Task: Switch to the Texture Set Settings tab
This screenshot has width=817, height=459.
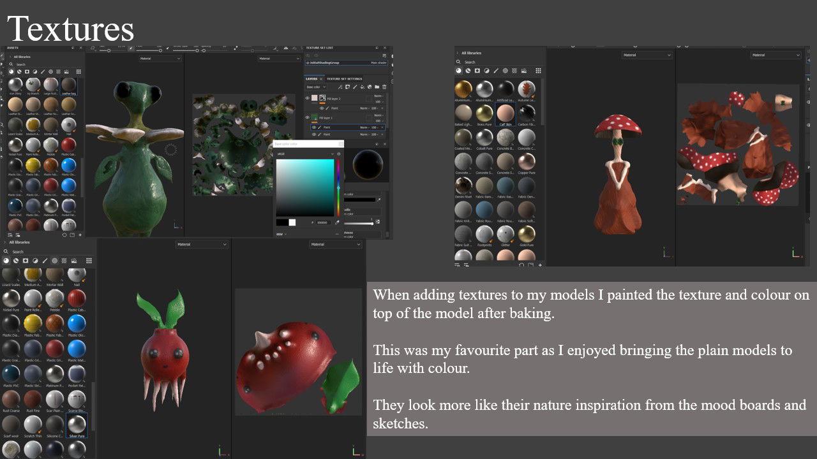Action: [345, 79]
